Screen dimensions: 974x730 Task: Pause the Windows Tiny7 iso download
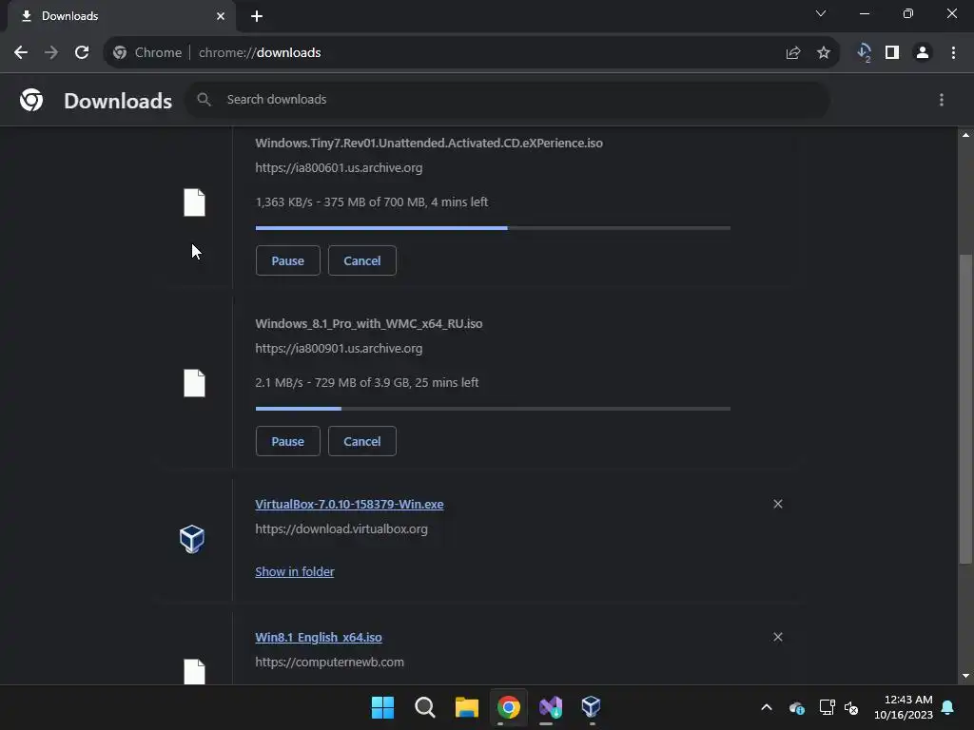click(x=287, y=260)
